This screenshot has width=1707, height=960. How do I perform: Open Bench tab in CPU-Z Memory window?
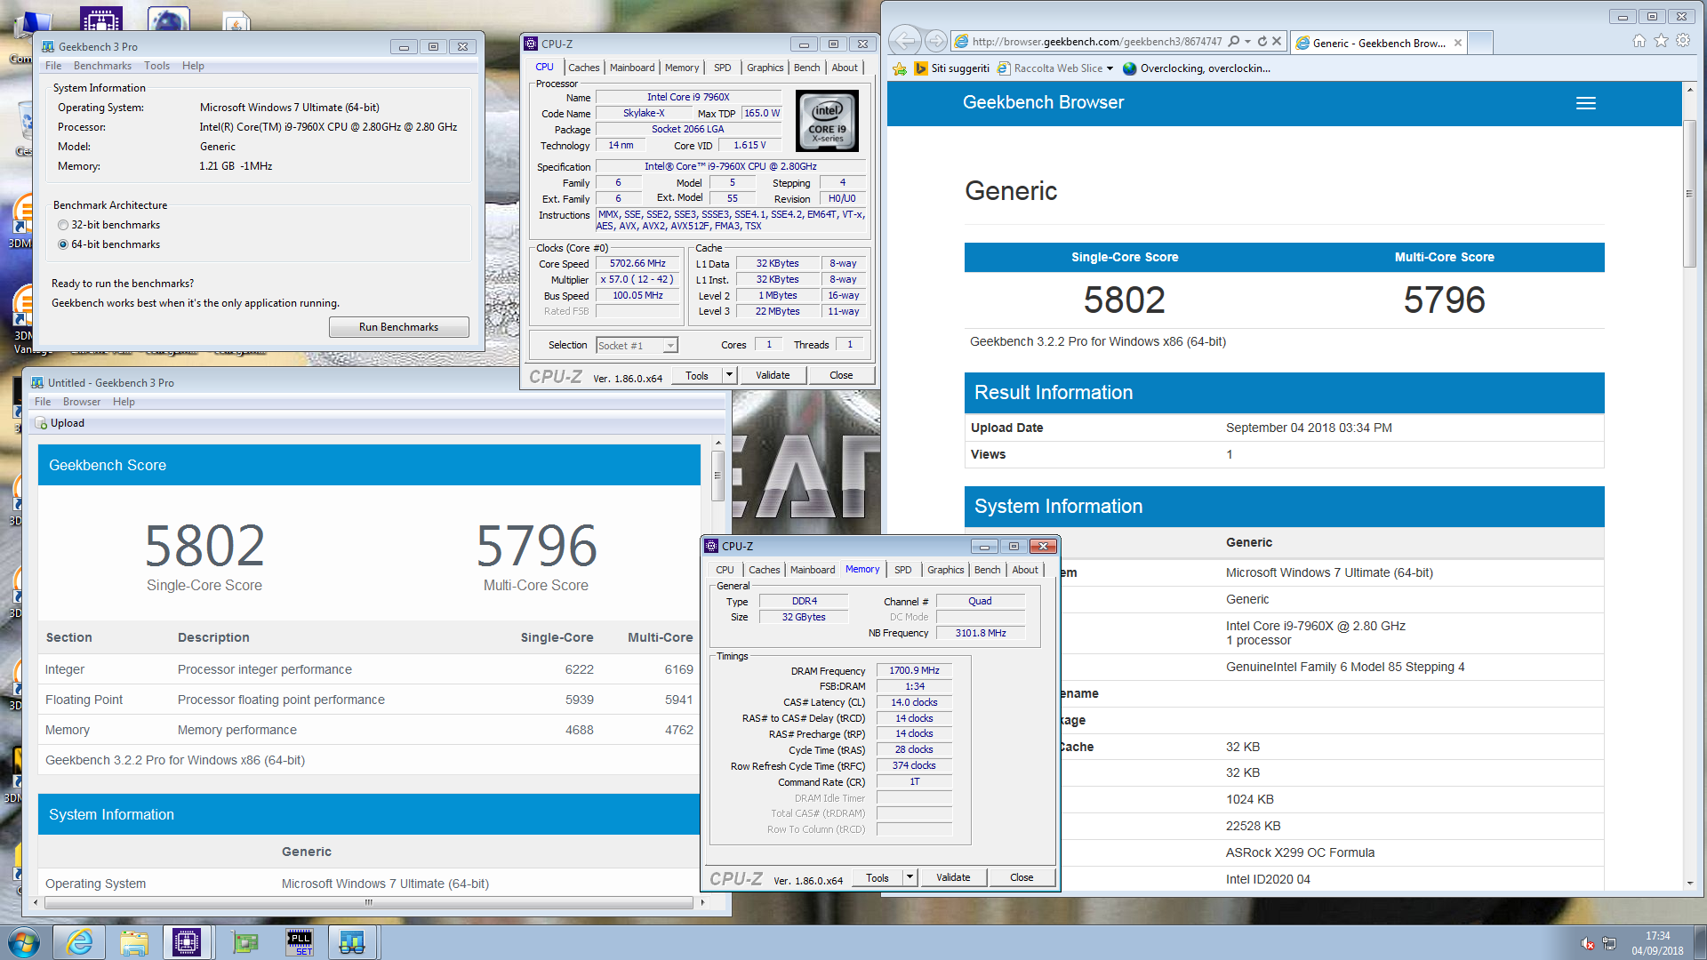click(x=987, y=570)
